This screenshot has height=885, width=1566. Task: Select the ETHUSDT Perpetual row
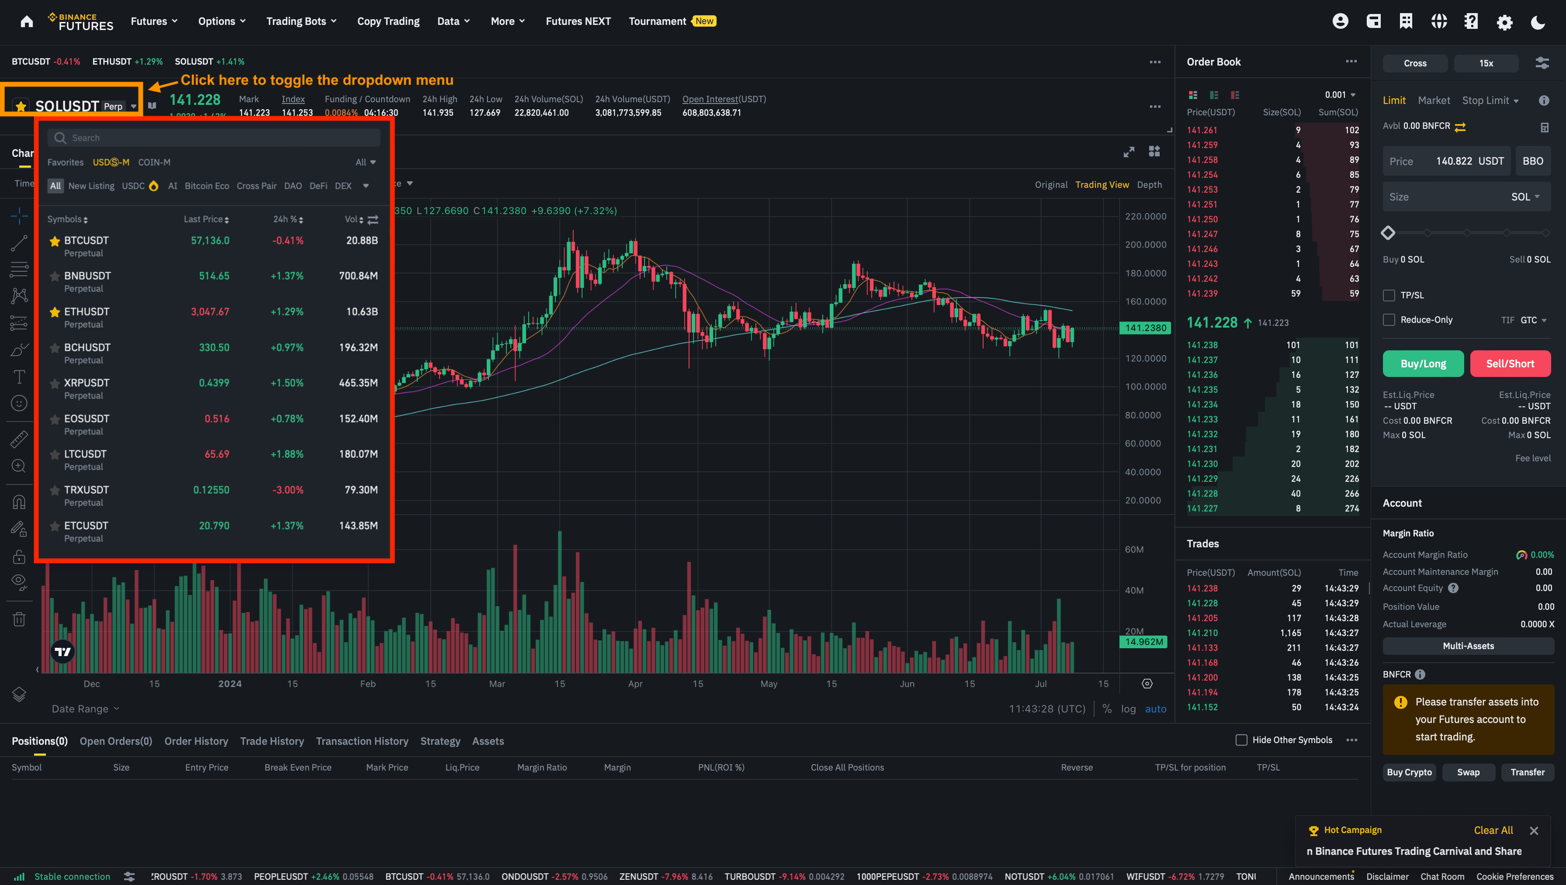click(214, 317)
